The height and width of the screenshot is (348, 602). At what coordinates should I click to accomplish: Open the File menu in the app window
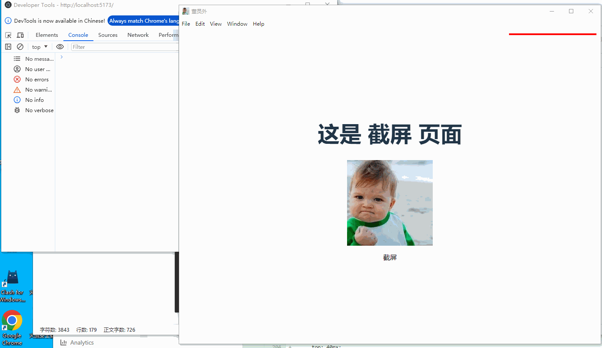tap(186, 24)
